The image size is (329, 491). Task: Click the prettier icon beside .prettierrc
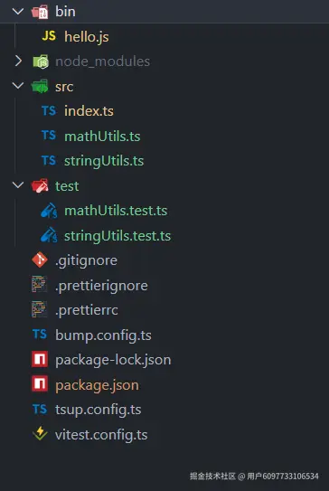pos(39,309)
